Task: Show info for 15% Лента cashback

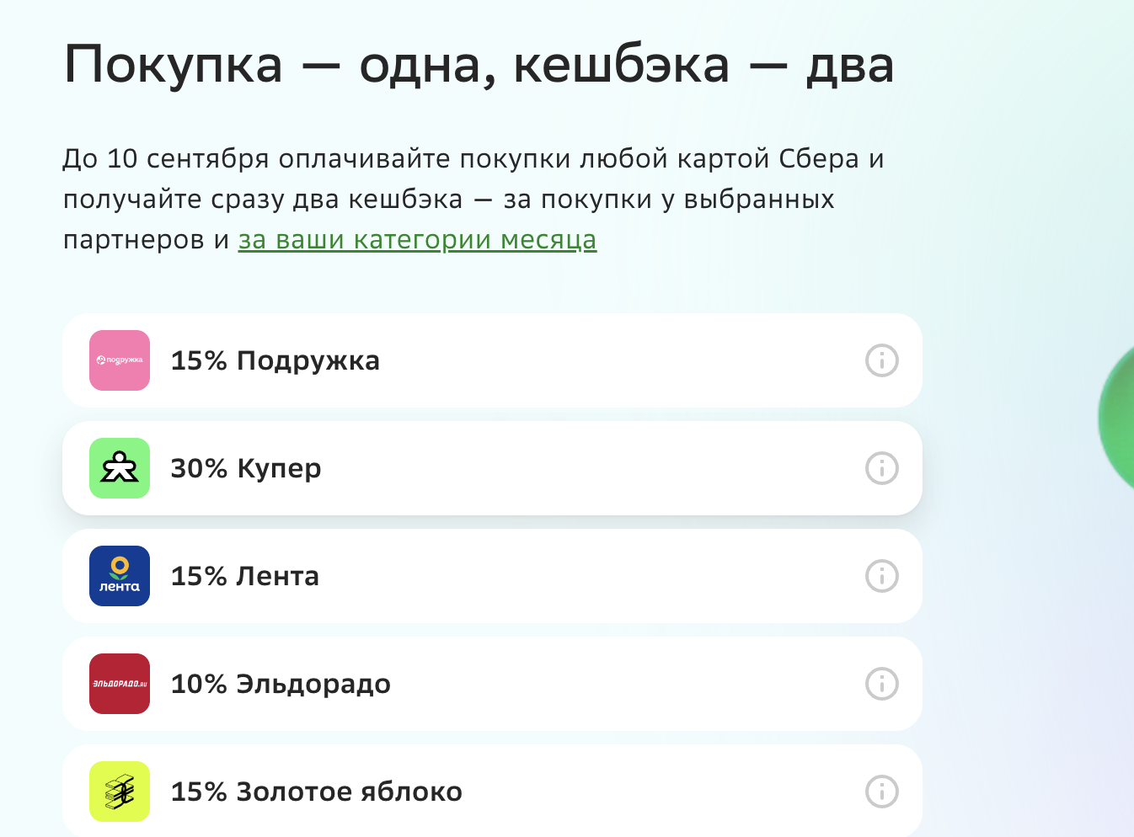Action: tap(882, 576)
